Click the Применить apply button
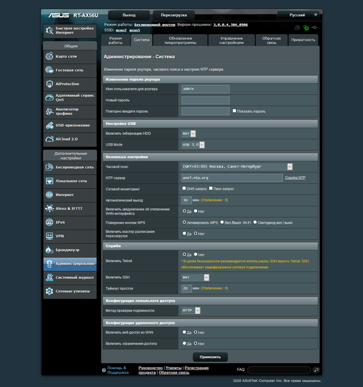Screen dimensions: 363x387 click(210, 357)
